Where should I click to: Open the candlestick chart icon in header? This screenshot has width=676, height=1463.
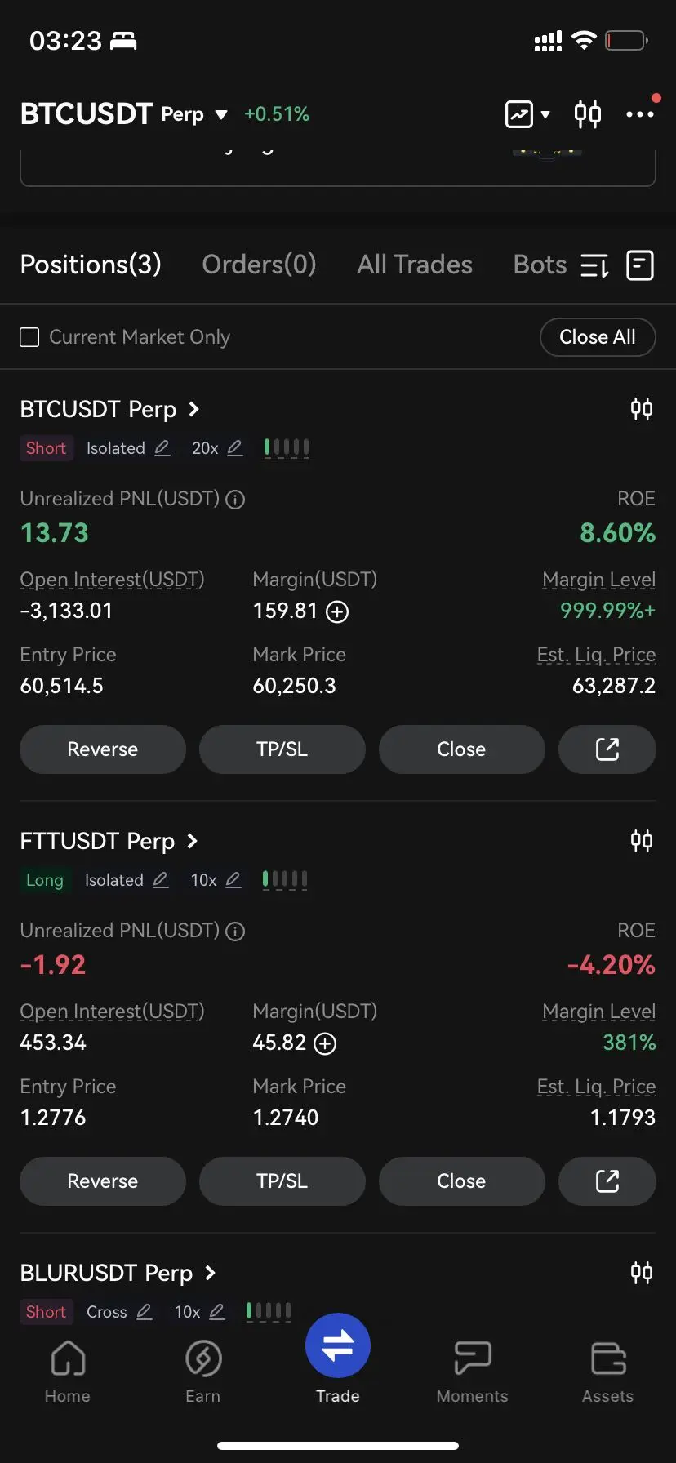point(587,113)
